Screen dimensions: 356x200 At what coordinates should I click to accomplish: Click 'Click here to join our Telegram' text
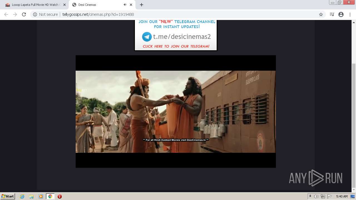pos(176,46)
